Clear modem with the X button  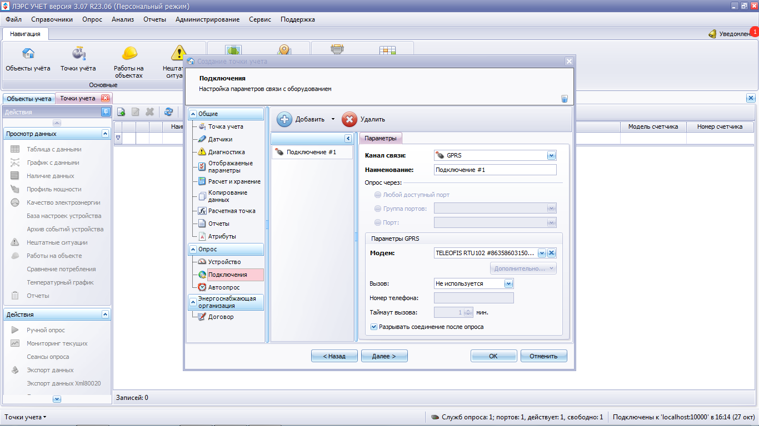tap(552, 253)
